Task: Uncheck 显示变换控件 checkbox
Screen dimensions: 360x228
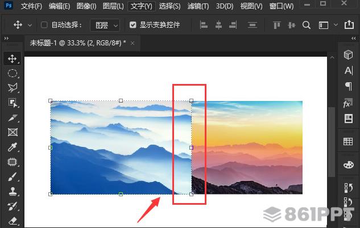Action: click(133, 25)
